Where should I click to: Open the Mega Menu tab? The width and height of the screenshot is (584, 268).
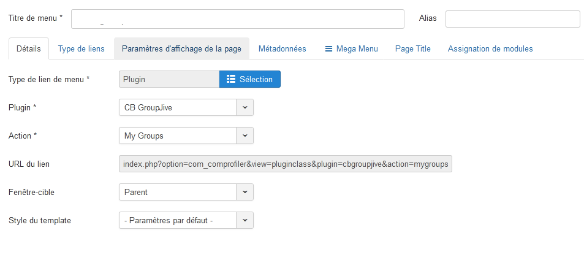pos(351,49)
